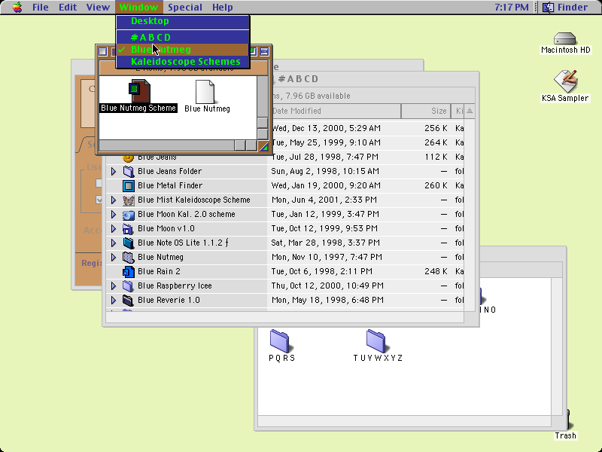Click the Blue Nutmeg folder icon in list

128,257
